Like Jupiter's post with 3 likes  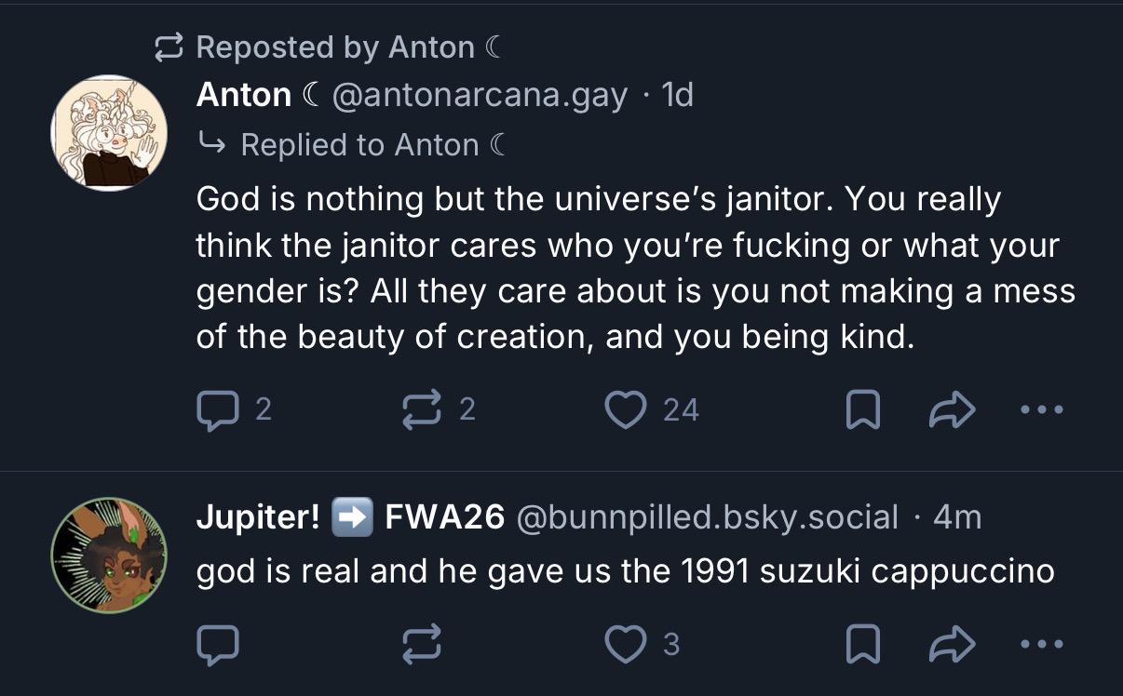click(626, 644)
